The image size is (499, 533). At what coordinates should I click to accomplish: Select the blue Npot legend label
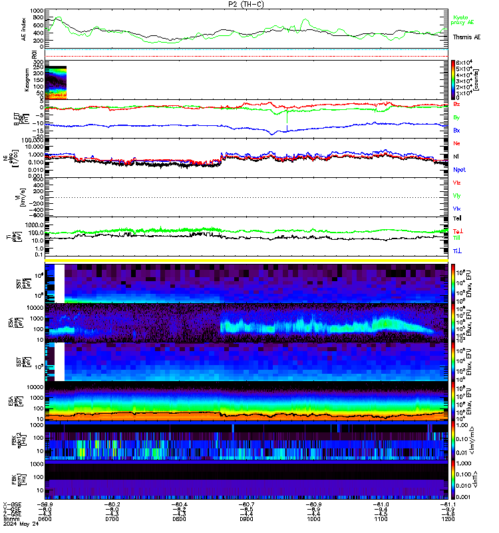459,170
